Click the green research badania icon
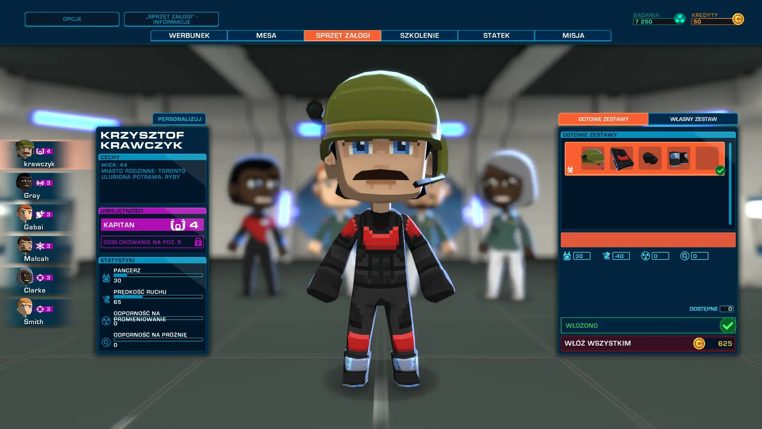The image size is (762, 429). 679,19
